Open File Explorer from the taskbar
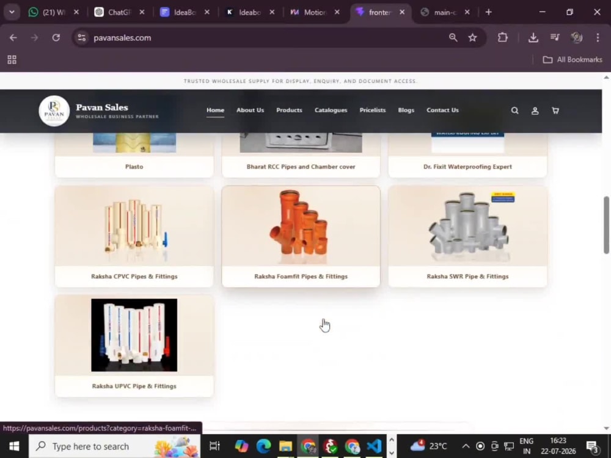The width and height of the screenshot is (611, 458). tap(285, 446)
